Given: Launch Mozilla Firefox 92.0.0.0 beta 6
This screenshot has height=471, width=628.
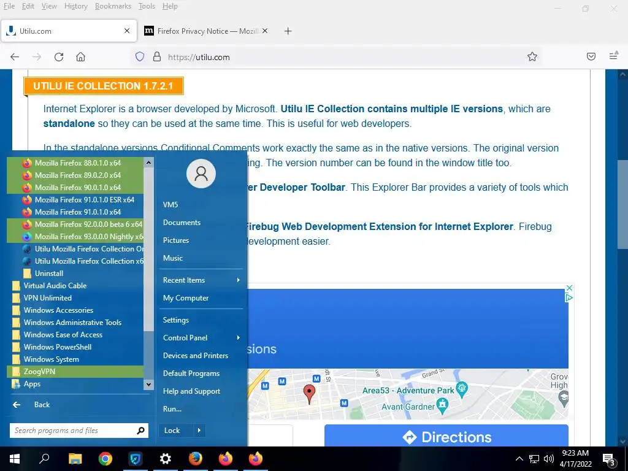Looking at the screenshot, I should pyautogui.click(x=75, y=224).
